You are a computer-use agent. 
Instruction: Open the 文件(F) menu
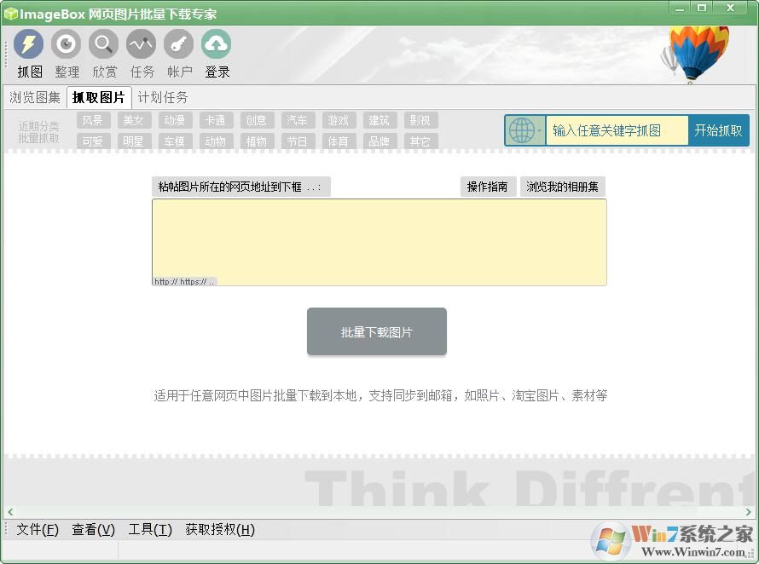coord(38,530)
